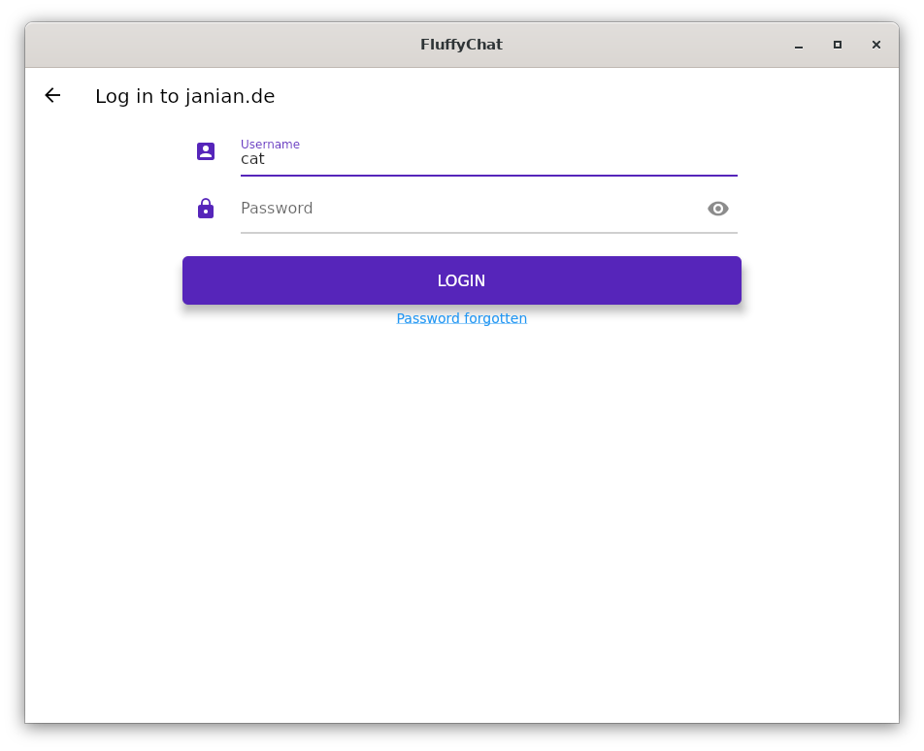
Task: Click the "Log in to janian.de" heading
Action: 185,96
